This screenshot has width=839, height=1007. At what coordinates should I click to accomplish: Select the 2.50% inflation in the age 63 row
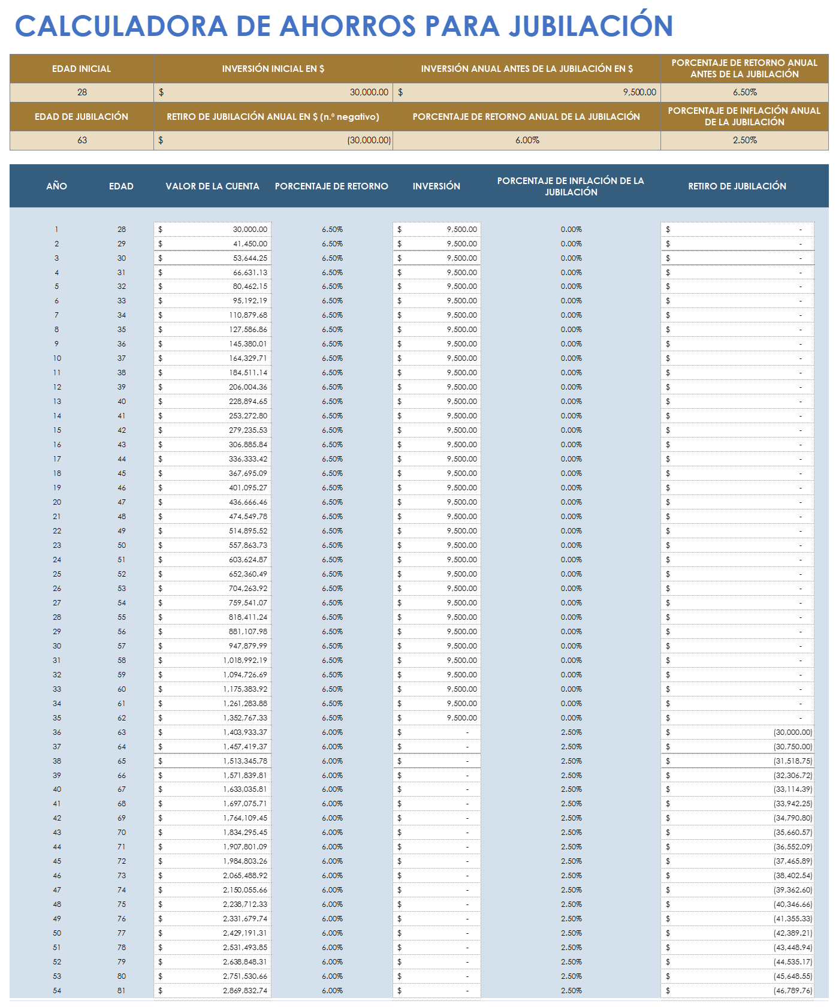(571, 732)
